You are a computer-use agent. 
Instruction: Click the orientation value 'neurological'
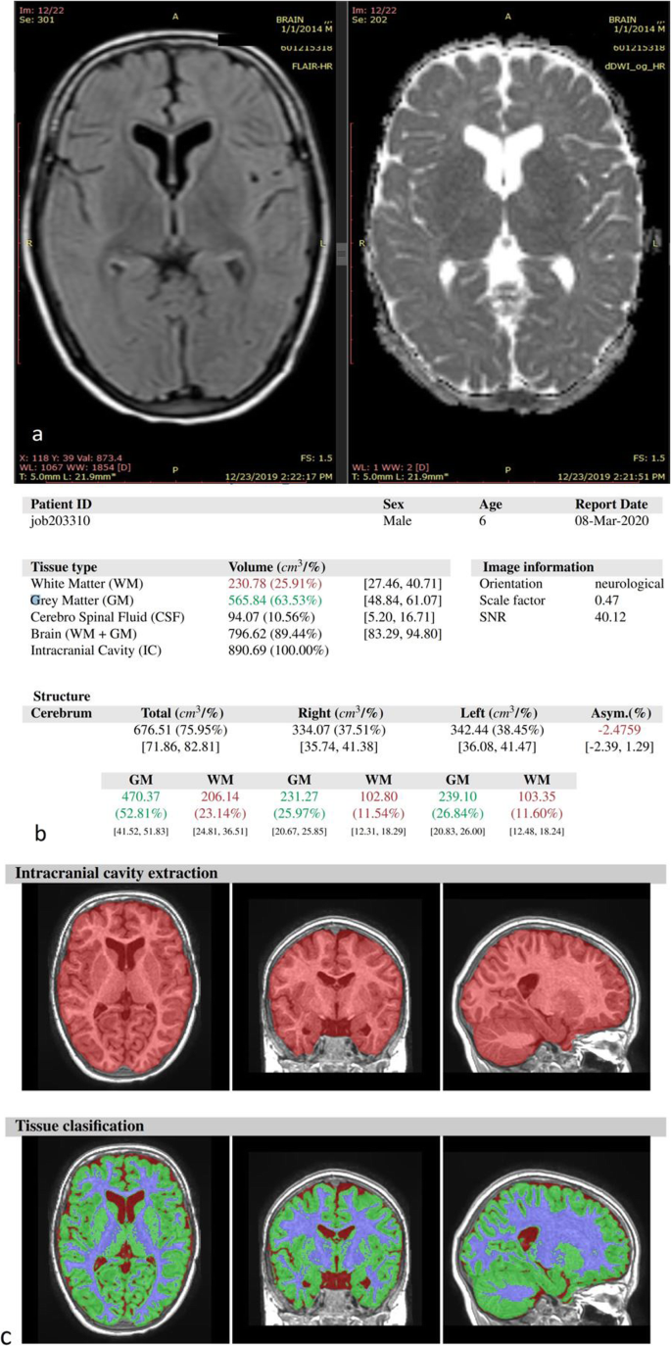(630, 583)
